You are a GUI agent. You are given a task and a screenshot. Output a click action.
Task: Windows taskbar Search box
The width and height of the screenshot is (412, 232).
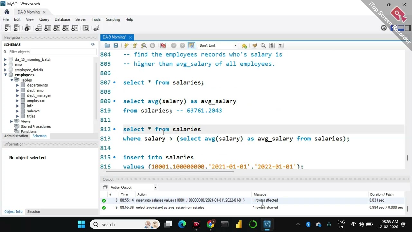pos(125,224)
